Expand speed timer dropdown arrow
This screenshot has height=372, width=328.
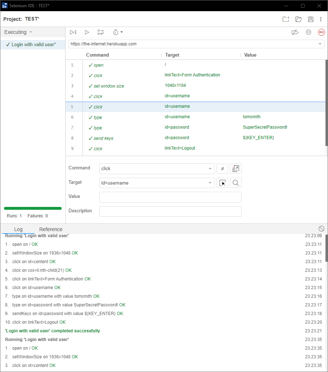click(122, 32)
